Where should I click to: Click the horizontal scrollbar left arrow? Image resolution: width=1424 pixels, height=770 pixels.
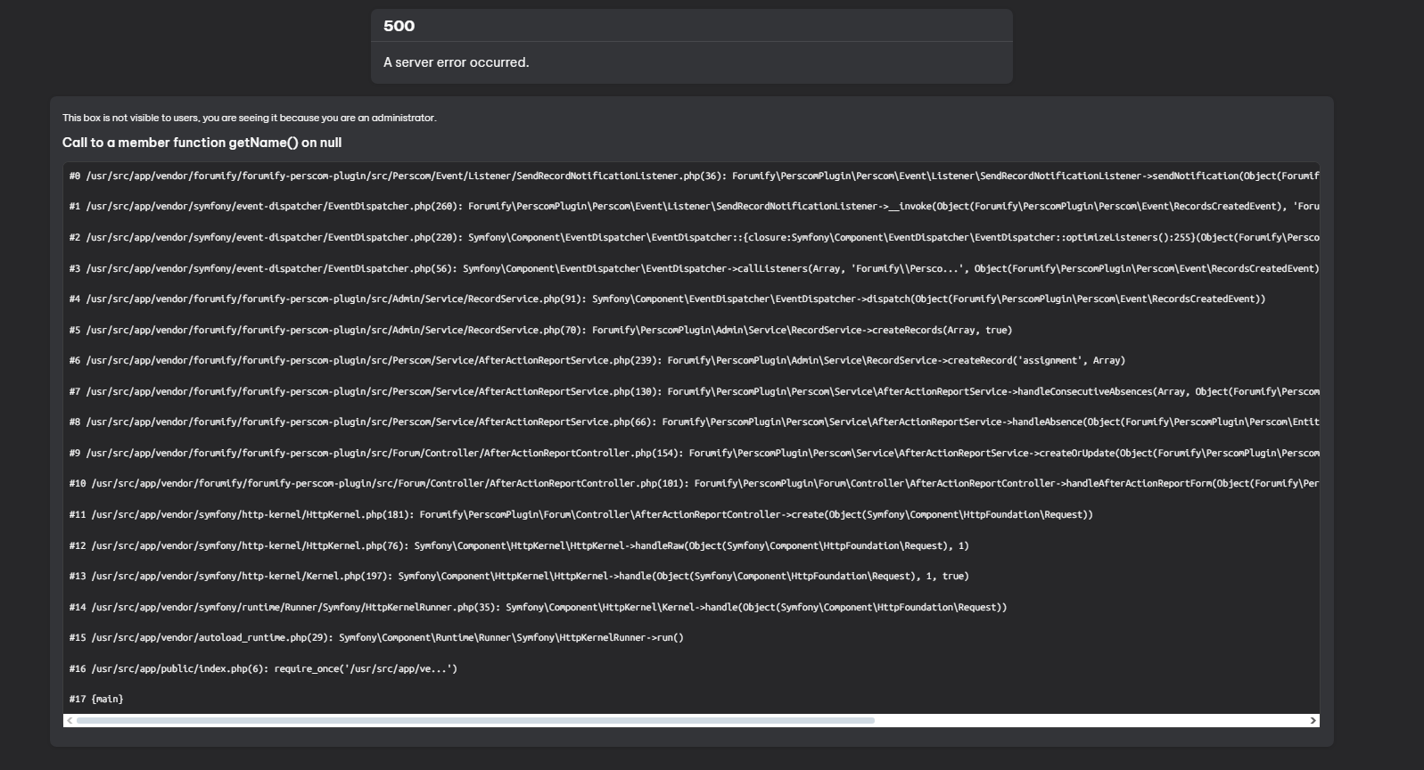tap(70, 720)
